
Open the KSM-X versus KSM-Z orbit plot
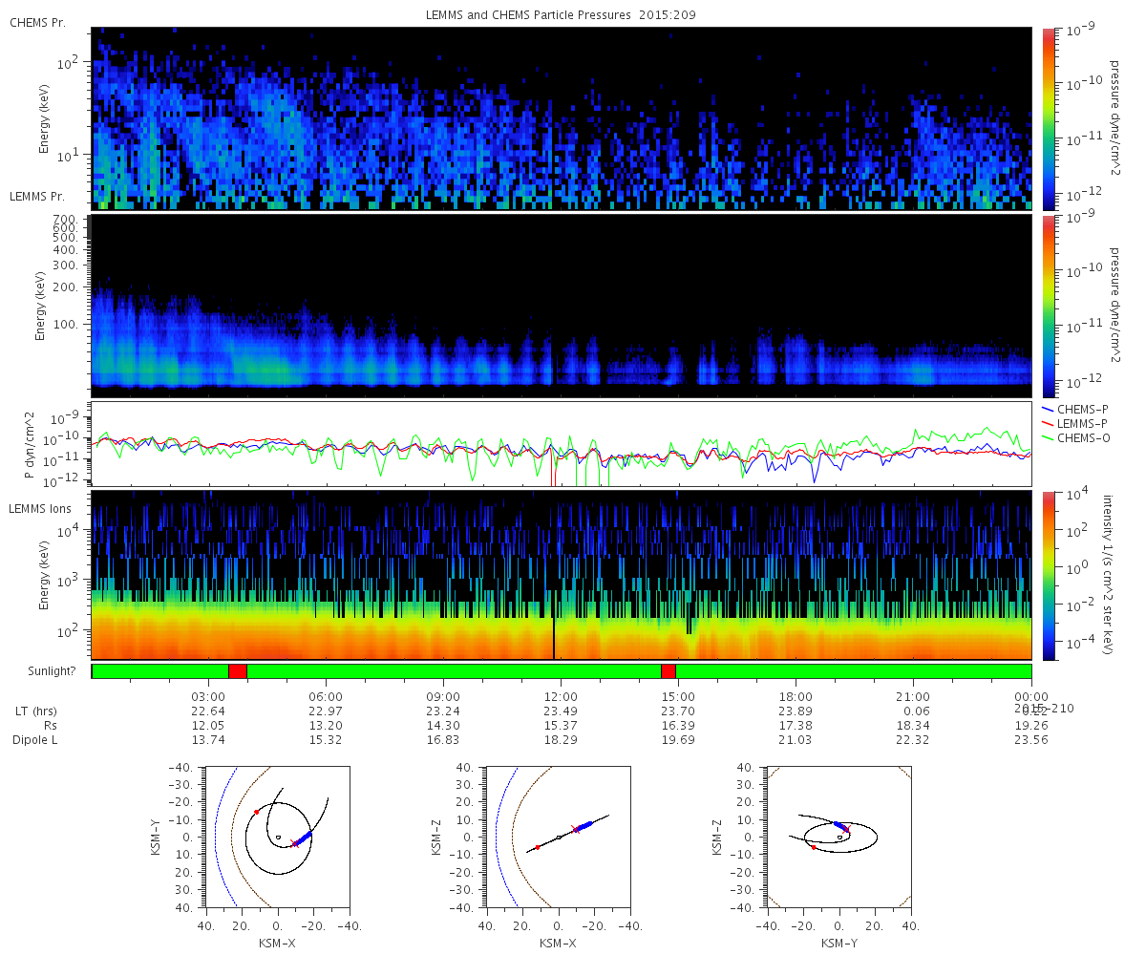pyautogui.click(x=558, y=837)
